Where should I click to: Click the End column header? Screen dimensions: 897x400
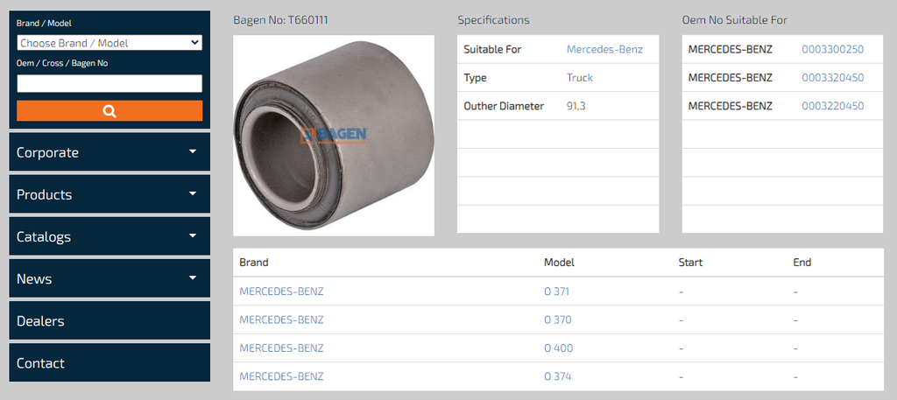802,263
